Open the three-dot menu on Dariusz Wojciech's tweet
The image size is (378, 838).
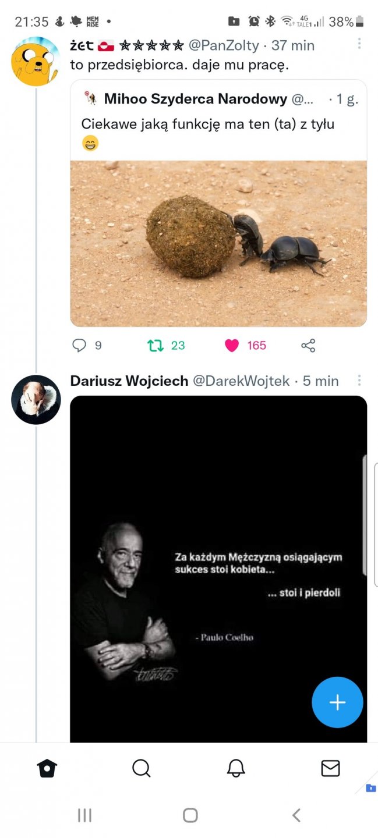tap(359, 381)
